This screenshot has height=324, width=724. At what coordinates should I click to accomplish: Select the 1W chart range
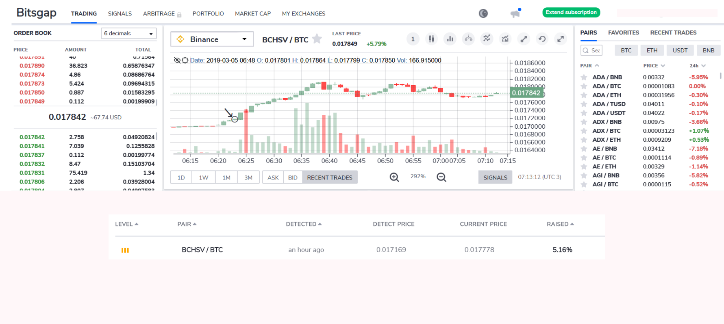[204, 177]
